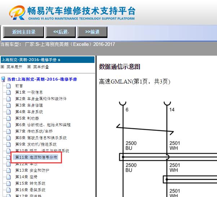Open 第7章 传动系统/车桥
Image resolution: width=217 pixels, height=197 pixels.
(x=34, y=131)
